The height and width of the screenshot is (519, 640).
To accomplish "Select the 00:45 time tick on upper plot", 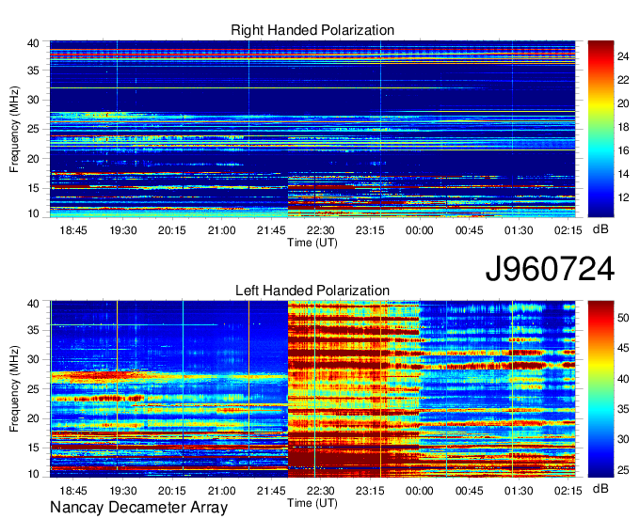I will (469, 230).
